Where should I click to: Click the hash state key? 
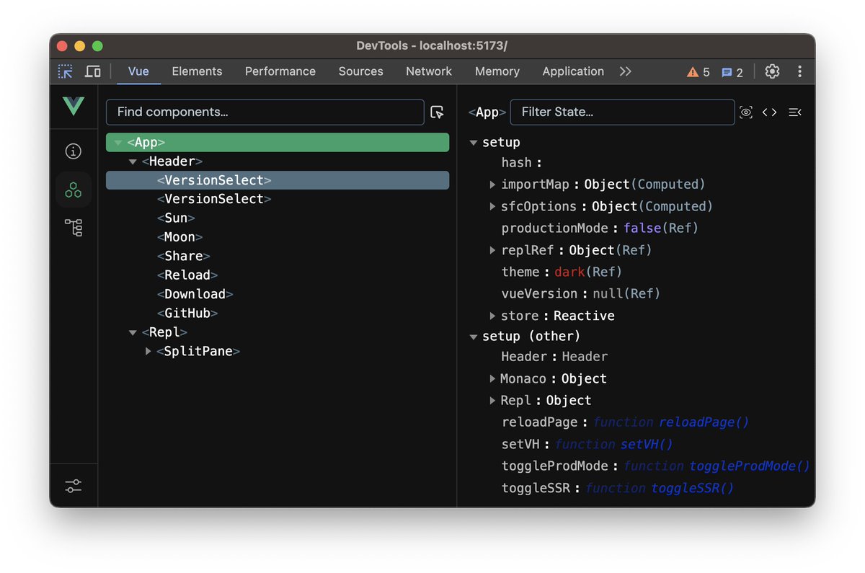[x=517, y=163]
